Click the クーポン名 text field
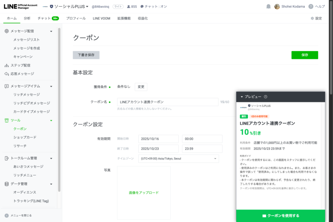Image resolution: width=333 pixels, height=222 pixels. pos(168,102)
